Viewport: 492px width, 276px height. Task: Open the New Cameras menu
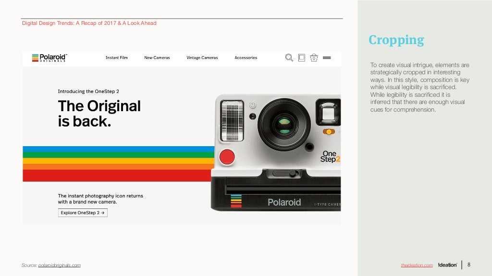pos(157,57)
